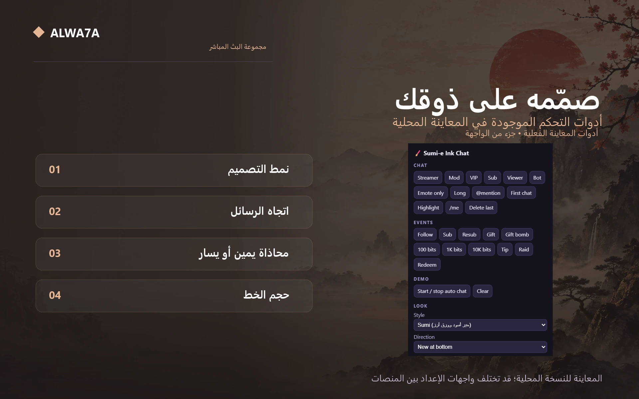This screenshot has height=399, width=639.
Task: Click the First chat button
Action: (521, 193)
